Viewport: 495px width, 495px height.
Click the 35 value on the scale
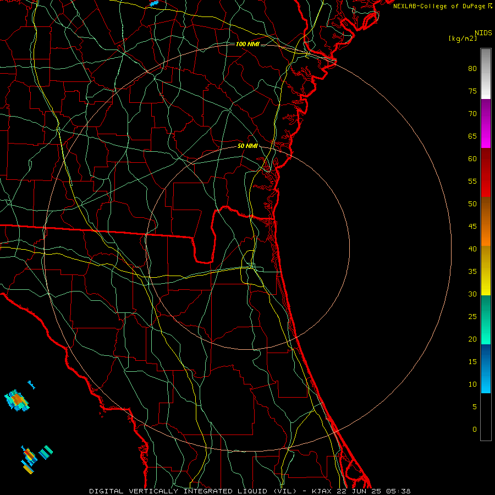point(472,272)
